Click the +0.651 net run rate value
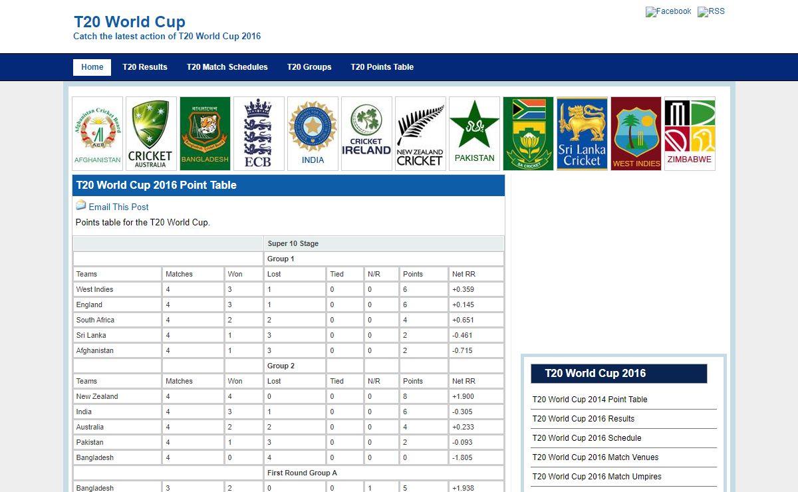798x492 pixels. tap(463, 320)
